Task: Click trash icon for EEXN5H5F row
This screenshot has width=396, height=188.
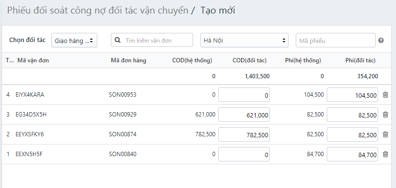Action: coord(385,154)
